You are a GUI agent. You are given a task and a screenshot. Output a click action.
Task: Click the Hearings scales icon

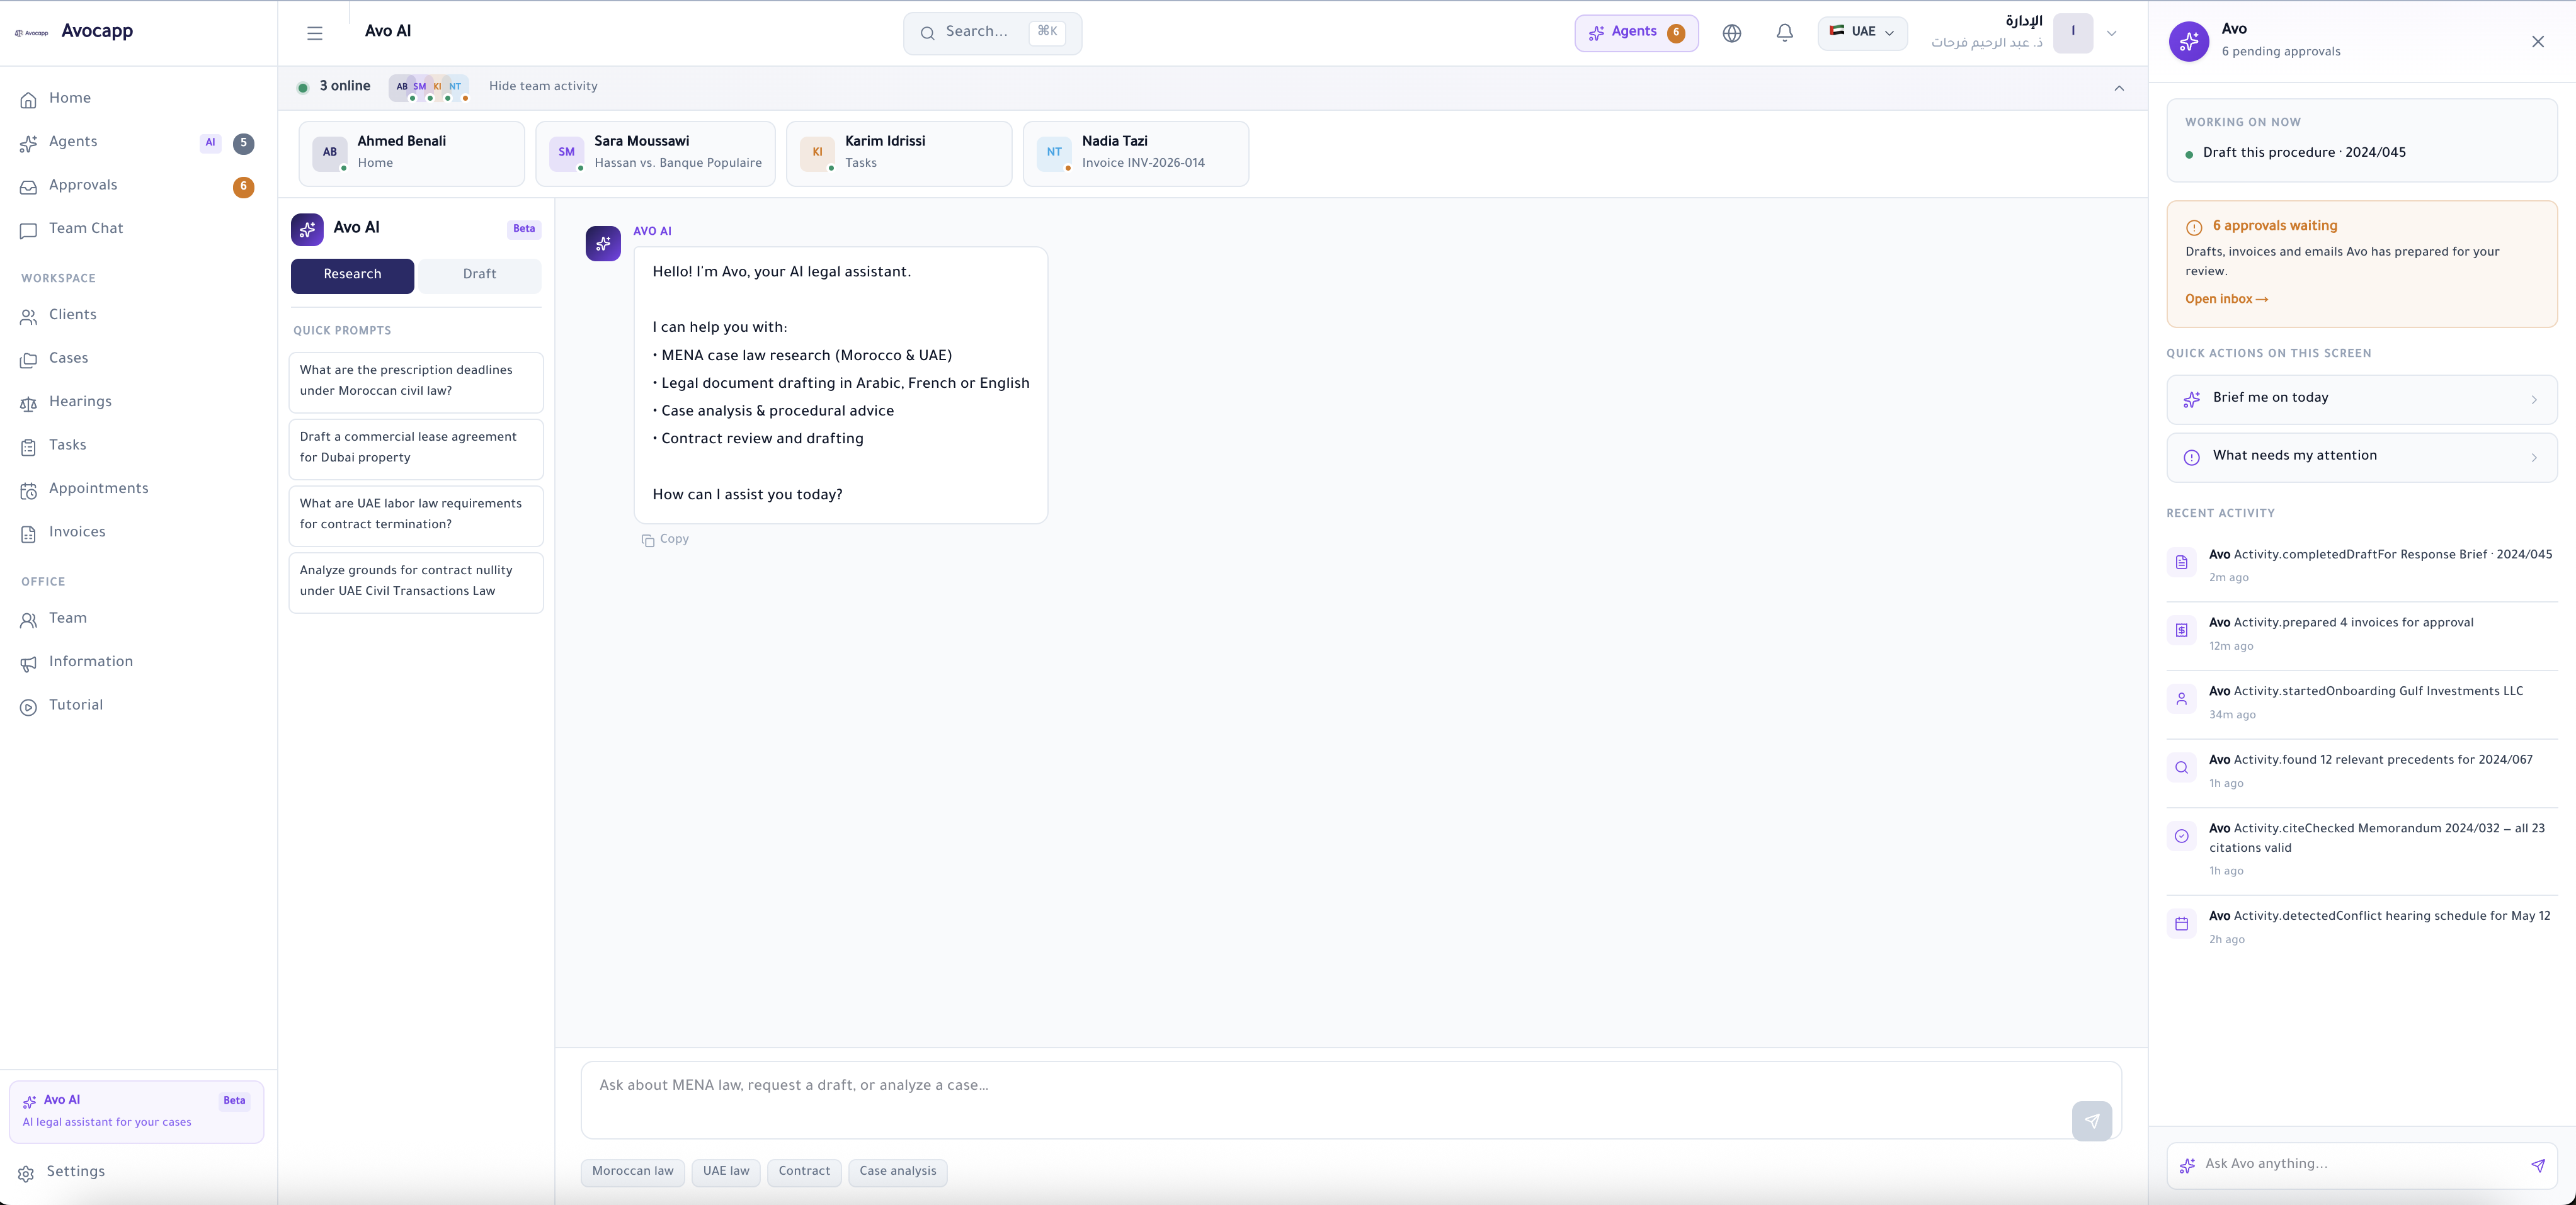(x=29, y=403)
